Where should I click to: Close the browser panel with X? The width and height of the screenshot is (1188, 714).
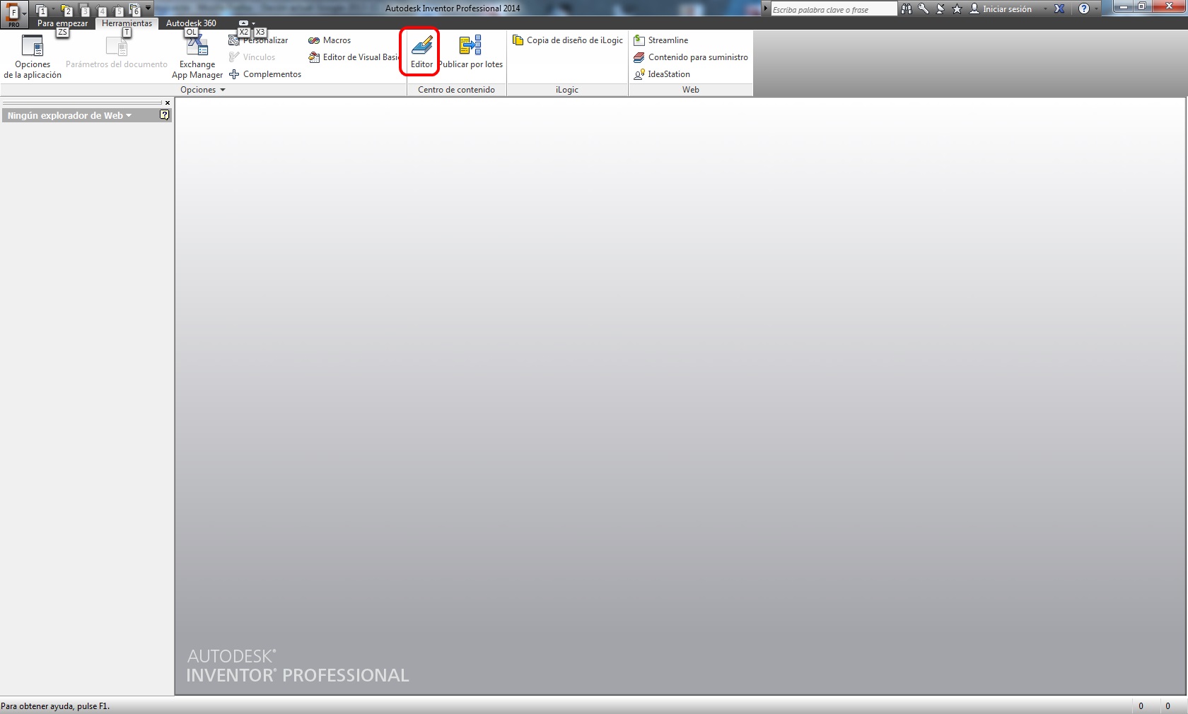[168, 103]
